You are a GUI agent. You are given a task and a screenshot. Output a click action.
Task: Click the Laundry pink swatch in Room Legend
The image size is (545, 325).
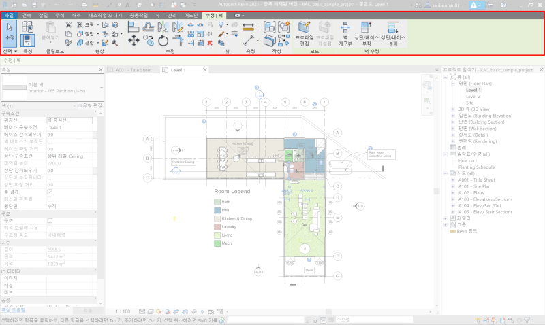pos(217,227)
